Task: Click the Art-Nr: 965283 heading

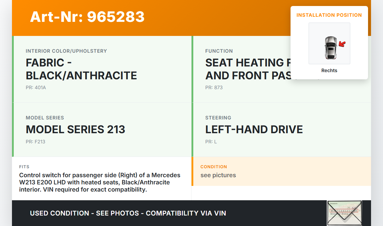Action: (87, 17)
